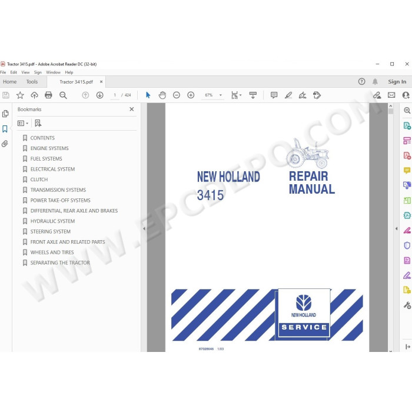
Task: Open the Find text tool
Action: [63, 95]
